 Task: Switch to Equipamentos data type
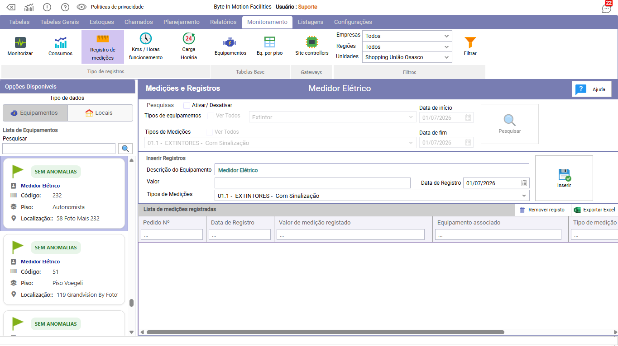[35, 113]
